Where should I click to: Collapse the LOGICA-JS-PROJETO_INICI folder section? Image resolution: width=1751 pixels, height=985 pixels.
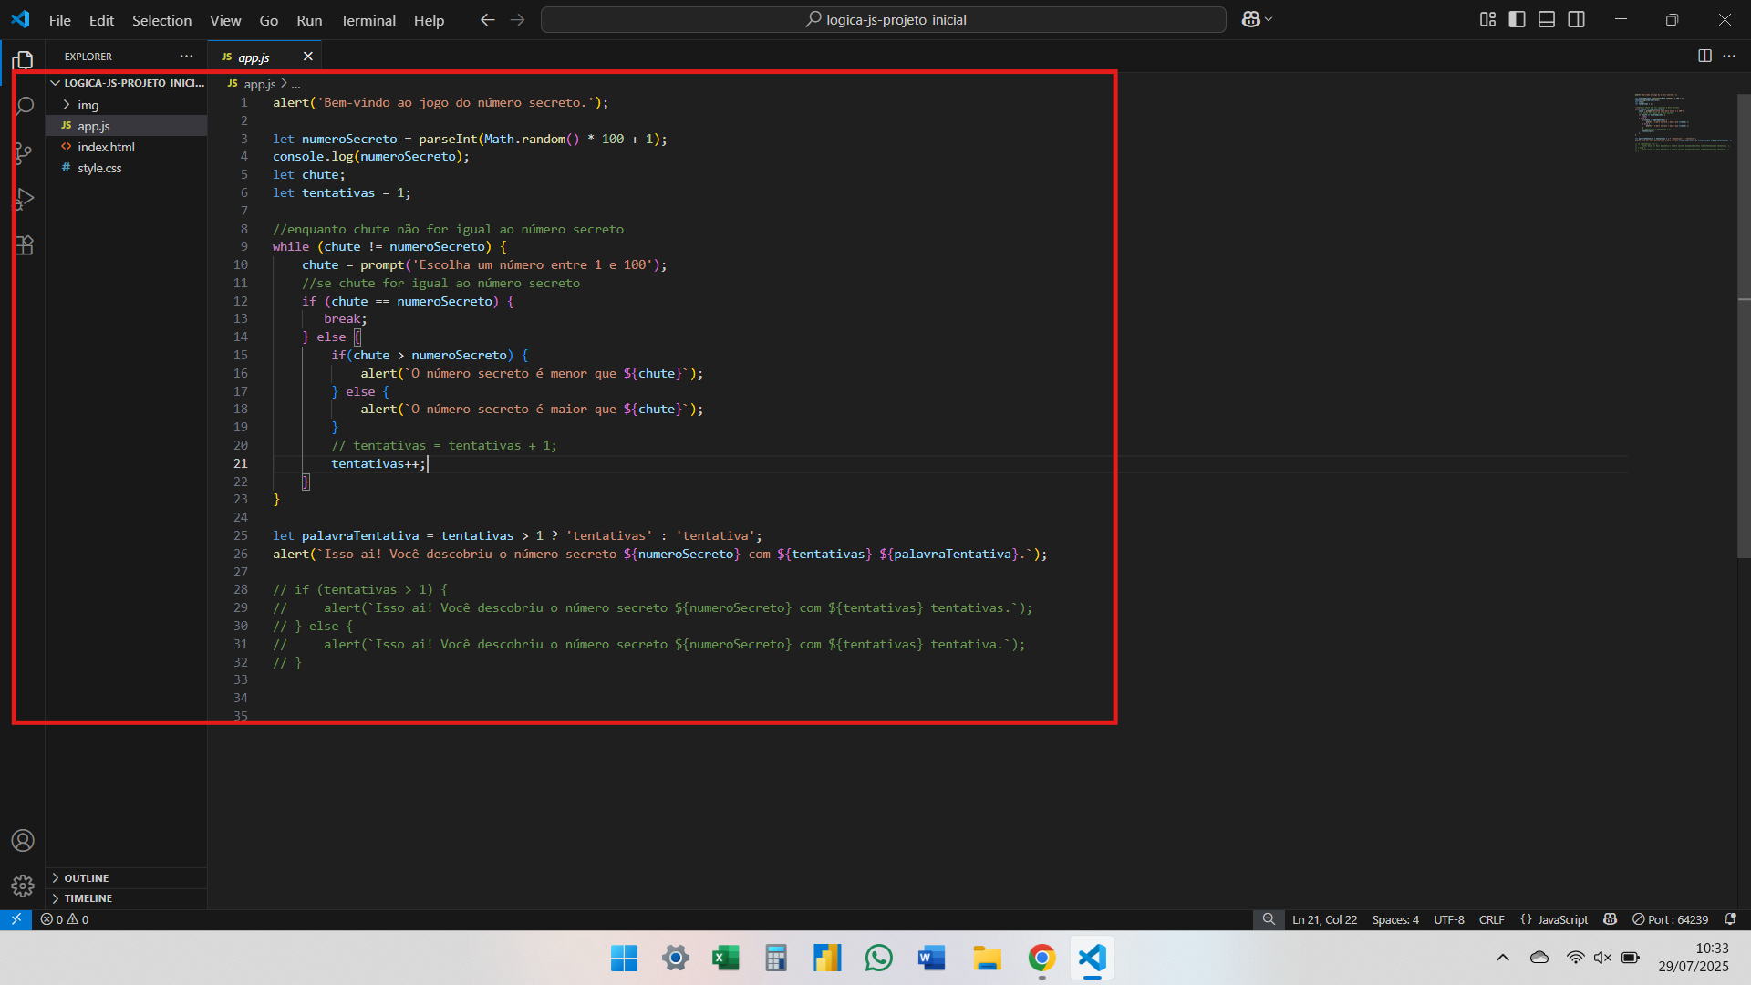(127, 83)
